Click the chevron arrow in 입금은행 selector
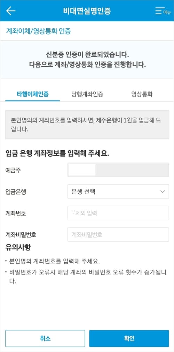174x352 pixels. tap(163, 192)
